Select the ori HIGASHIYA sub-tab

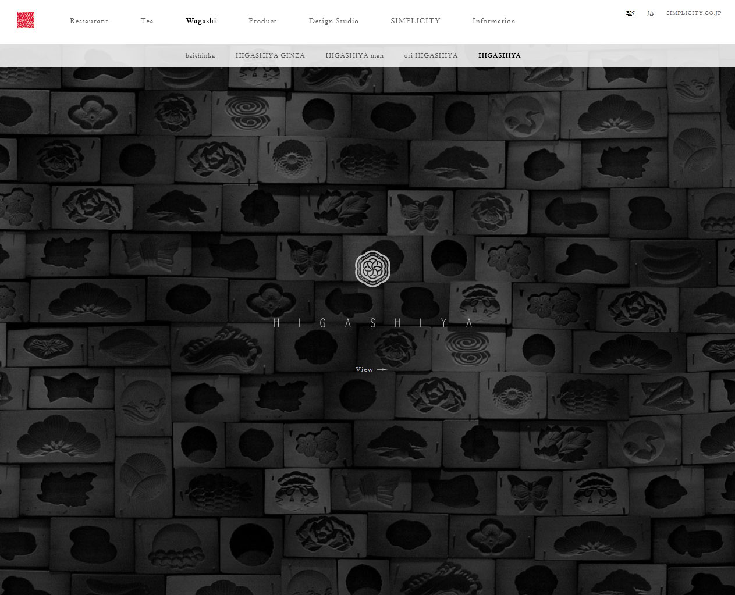pos(431,55)
